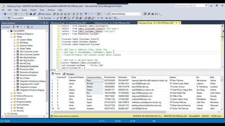Screen dimensions: 225x126
Task: Expand the Fact.Orders table node
Action: coord(14,78)
